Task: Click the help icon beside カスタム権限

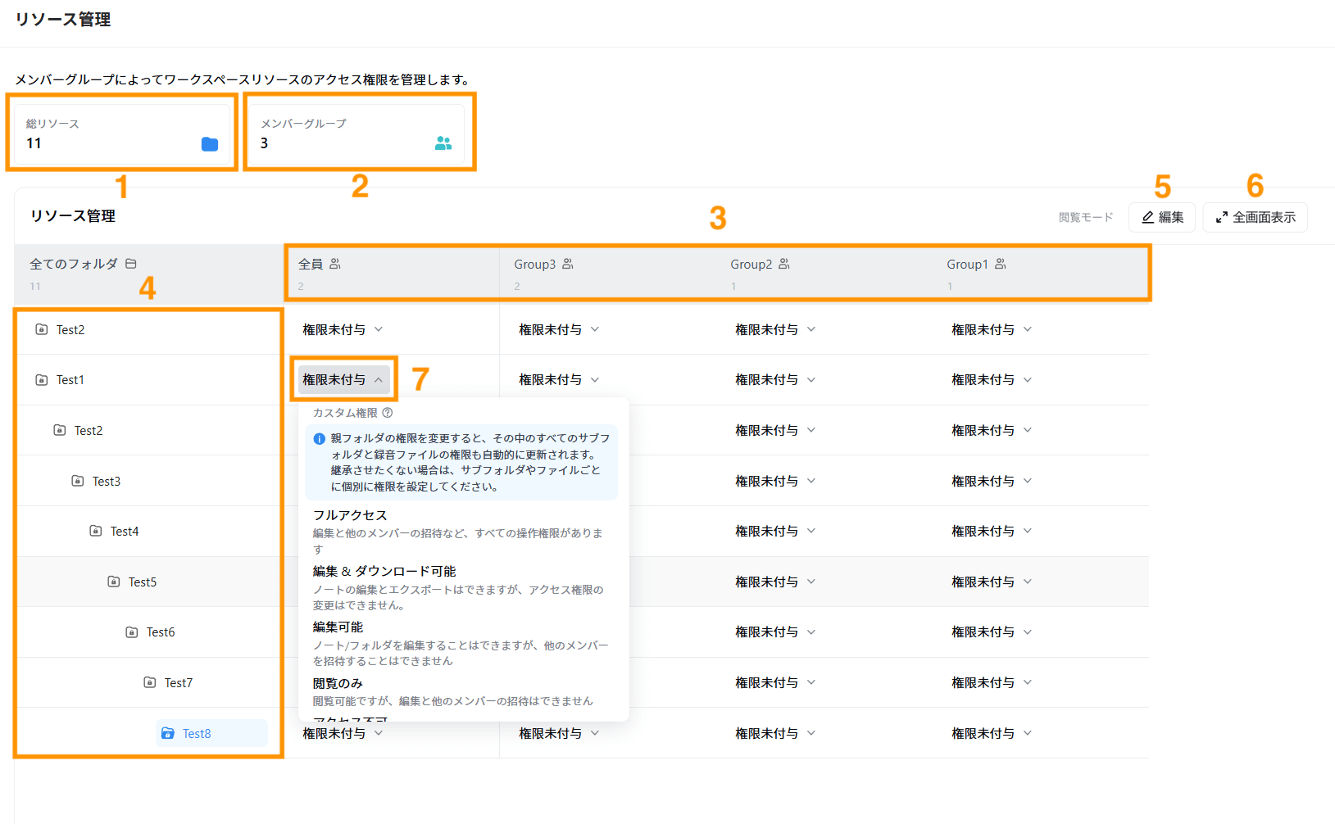Action: pos(388,413)
